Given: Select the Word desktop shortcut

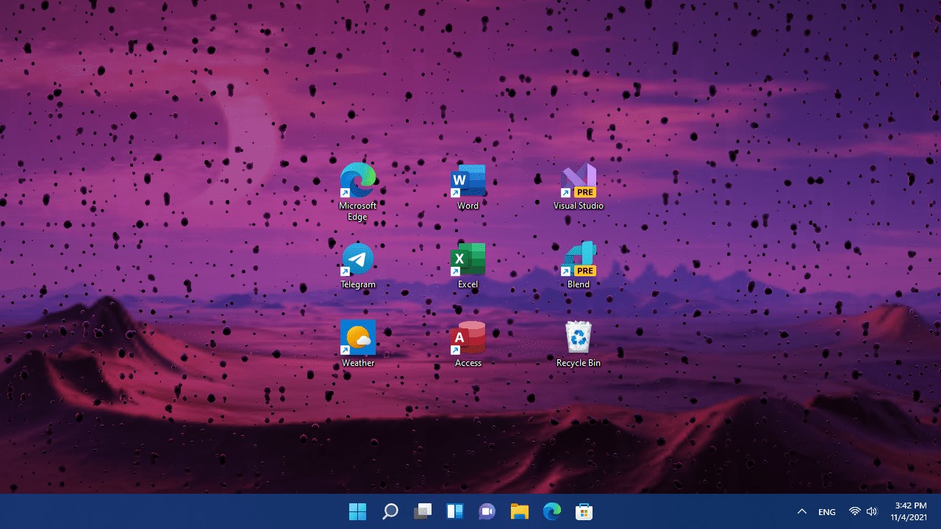Looking at the screenshot, I should pos(468,187).
